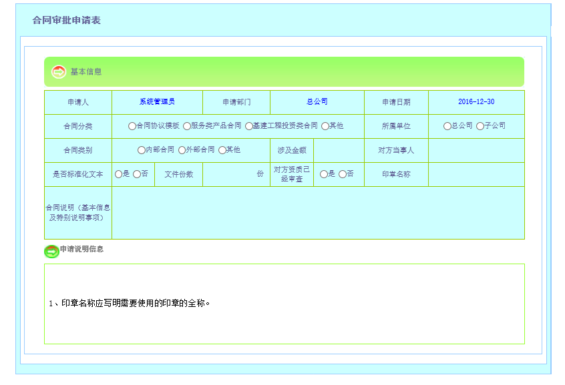This screenshot has width=565, height=385.
Task: Choose 基建工程投资类合同 radio button
Action: click(x=249, y=126)
